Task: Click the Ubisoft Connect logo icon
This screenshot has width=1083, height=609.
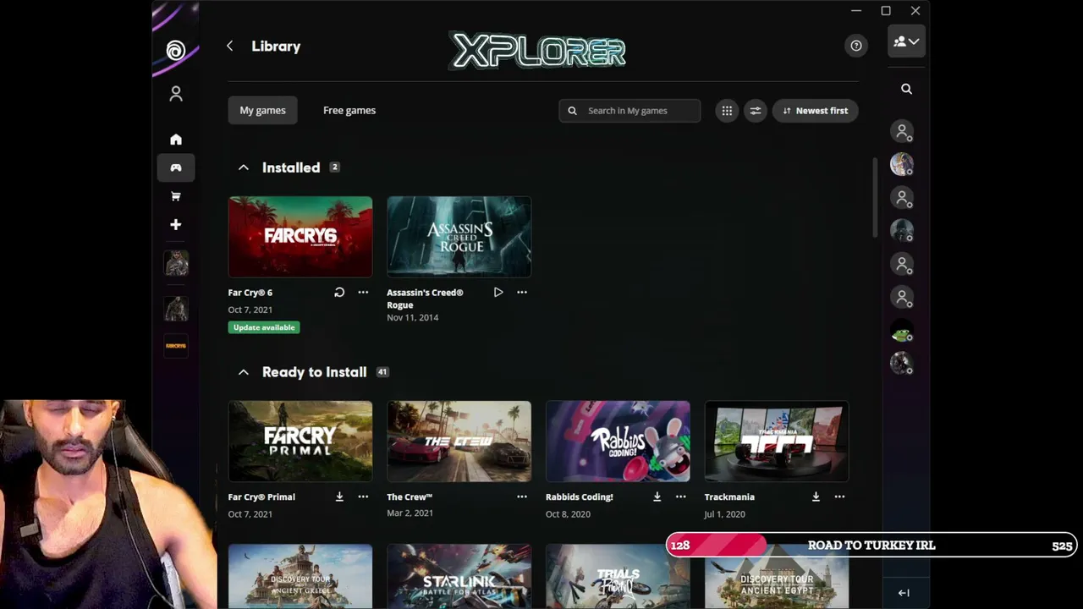Action: (x=176, y=51)
